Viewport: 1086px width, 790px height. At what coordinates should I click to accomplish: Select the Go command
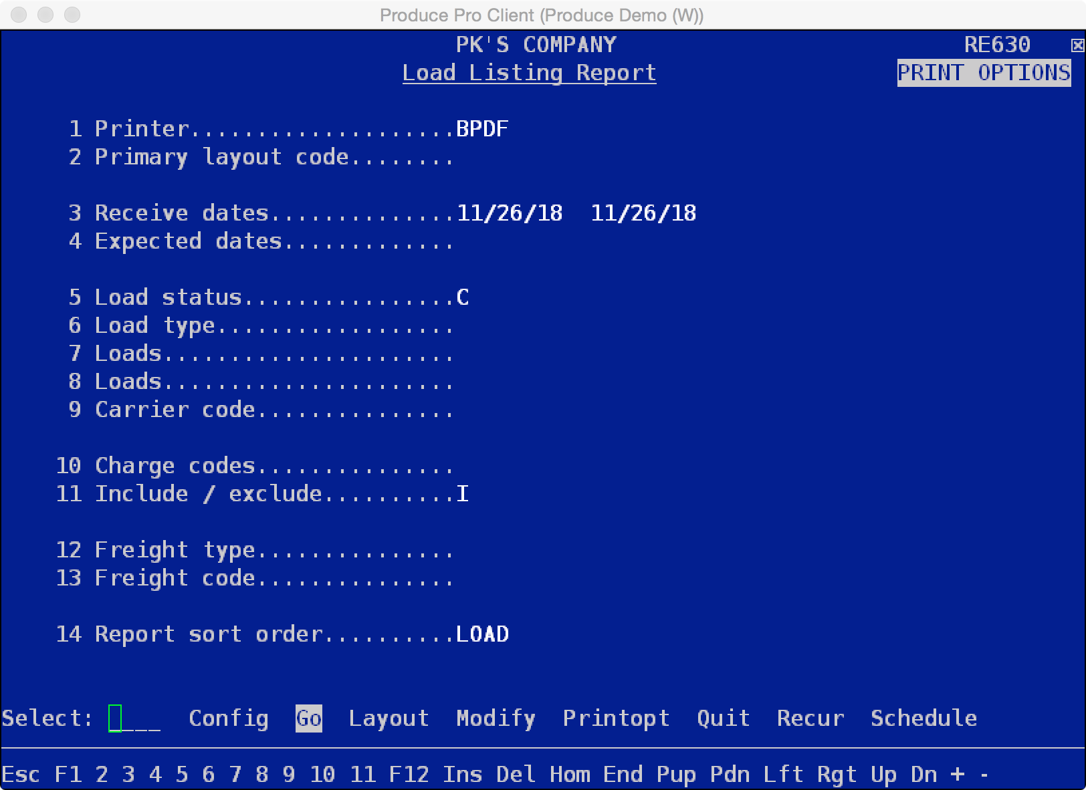coord(309,718)
